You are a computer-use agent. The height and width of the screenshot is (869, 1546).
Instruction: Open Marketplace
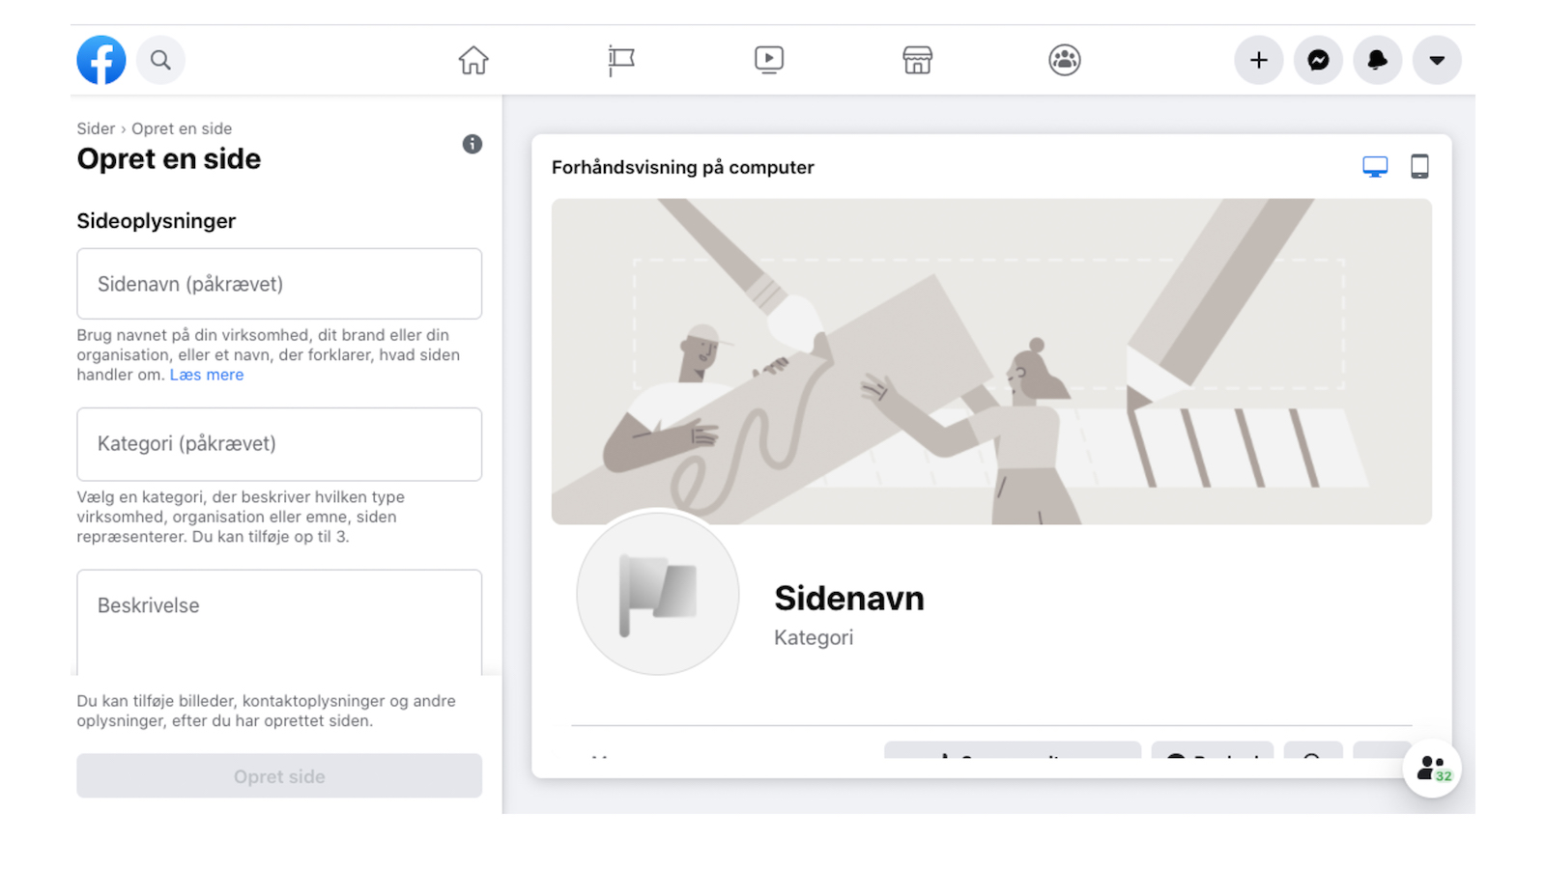pos(916,59)
